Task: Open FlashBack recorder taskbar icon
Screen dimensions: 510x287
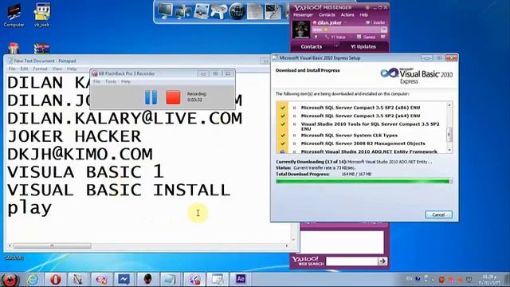Action: tap(194, 280)
